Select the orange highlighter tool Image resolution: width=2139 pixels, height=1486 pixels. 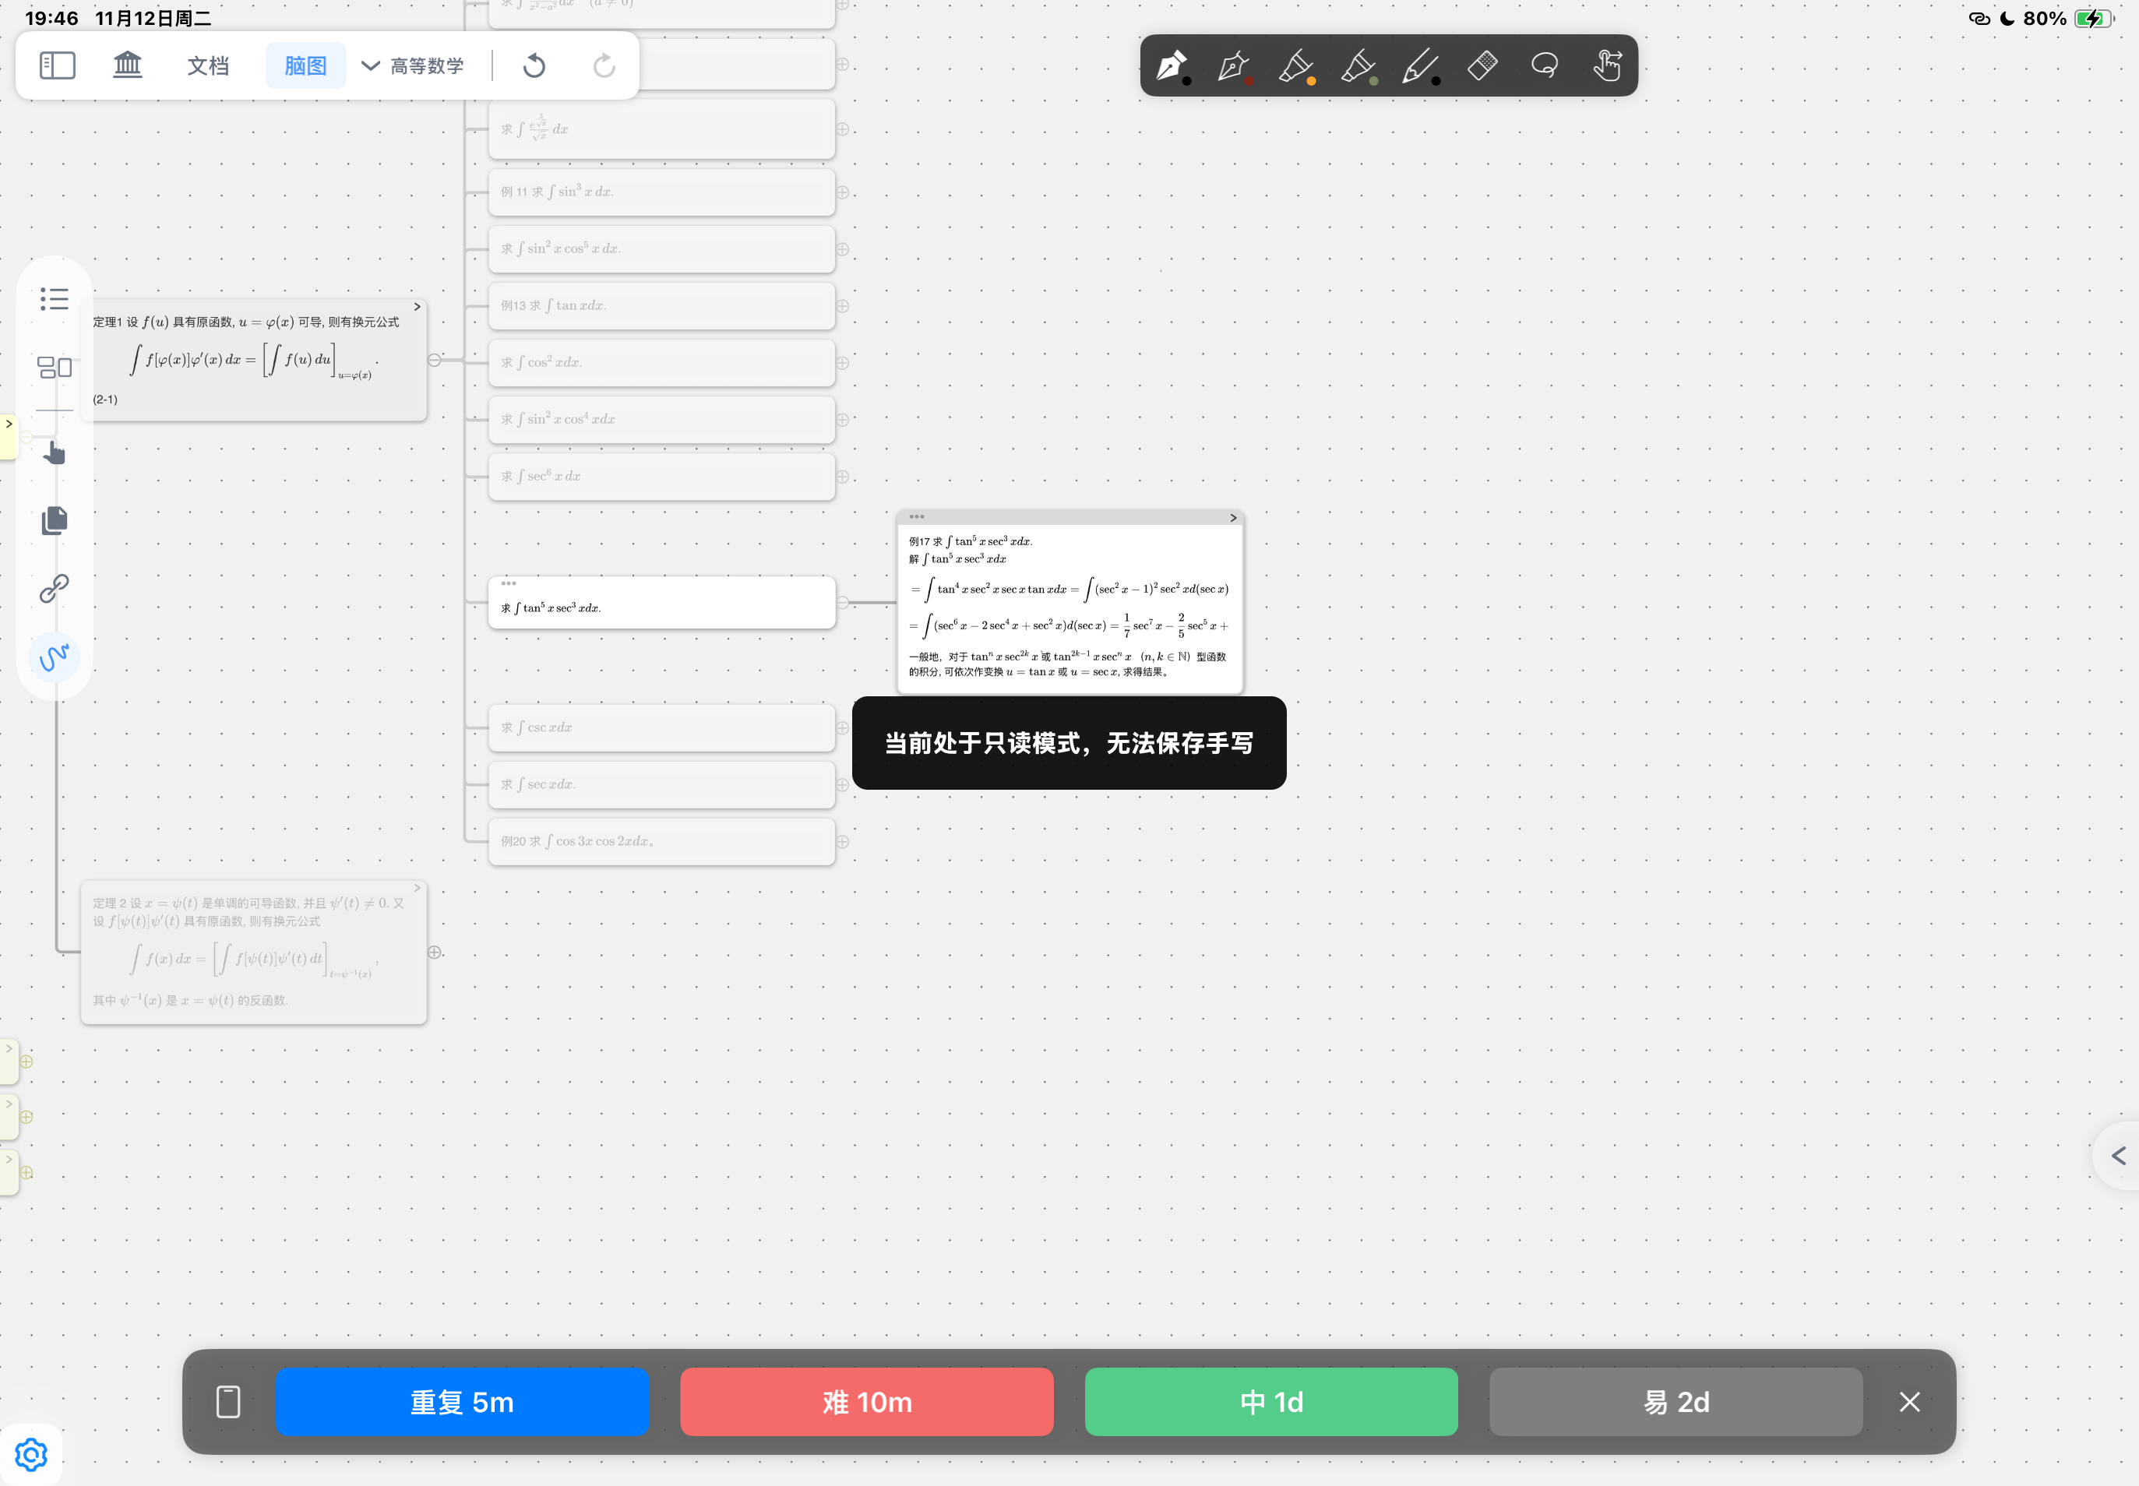(x=1296, y=66)
